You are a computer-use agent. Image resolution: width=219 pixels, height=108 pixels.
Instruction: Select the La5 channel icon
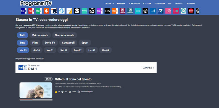pyautogui.click(x=168, y=11)
